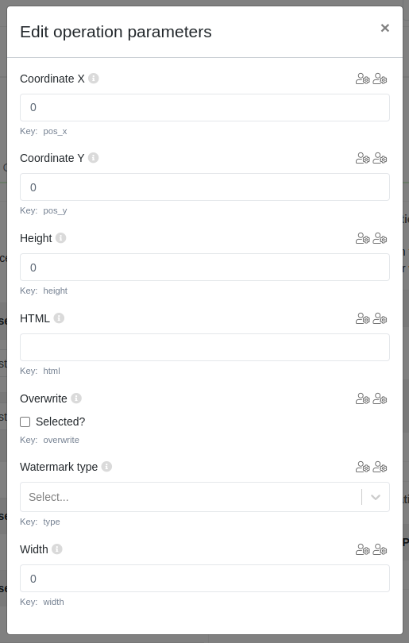
Task: Click second user-settings icon on Width row
Action: pyautogui.click(x=380, y=549)
